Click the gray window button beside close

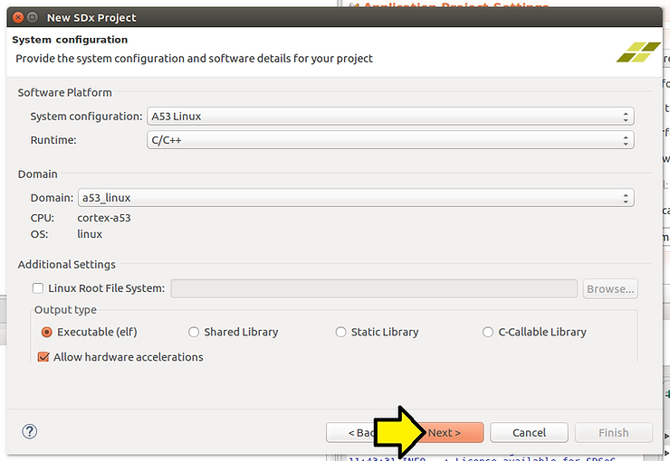pyautogui.click(x=33, y=17)
